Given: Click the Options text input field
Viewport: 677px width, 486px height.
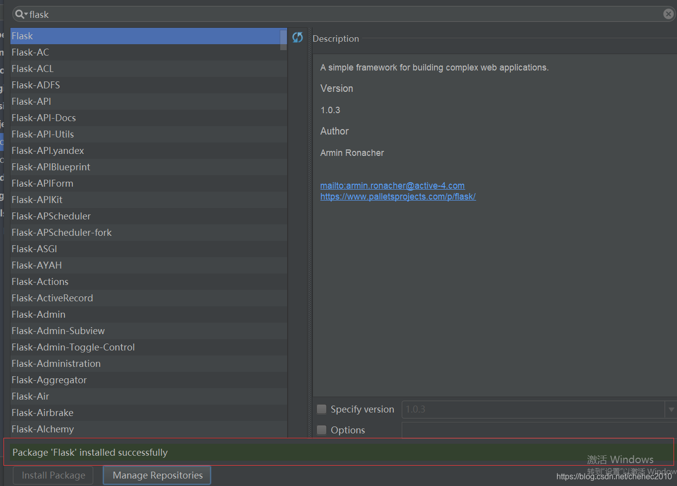Looking at the screenshot, I should click(x=539, y=430).
